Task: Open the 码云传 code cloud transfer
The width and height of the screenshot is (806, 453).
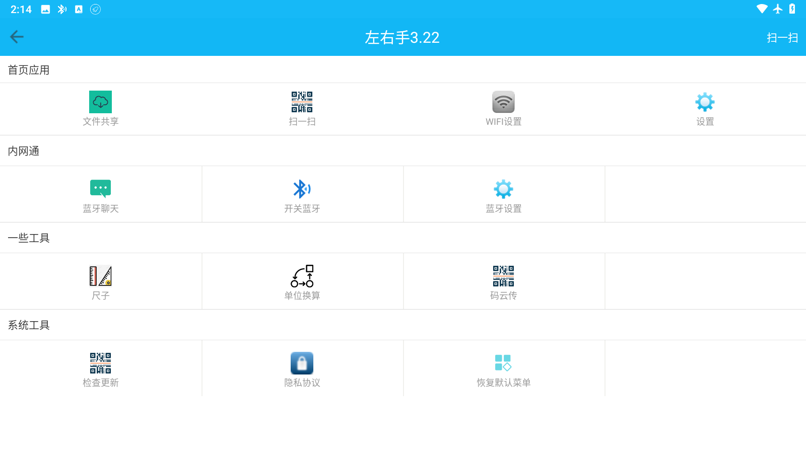Action: coord(503,282)
